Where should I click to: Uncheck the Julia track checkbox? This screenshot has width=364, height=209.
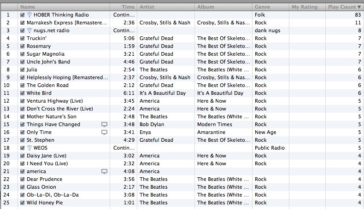(x=22, y=70)
